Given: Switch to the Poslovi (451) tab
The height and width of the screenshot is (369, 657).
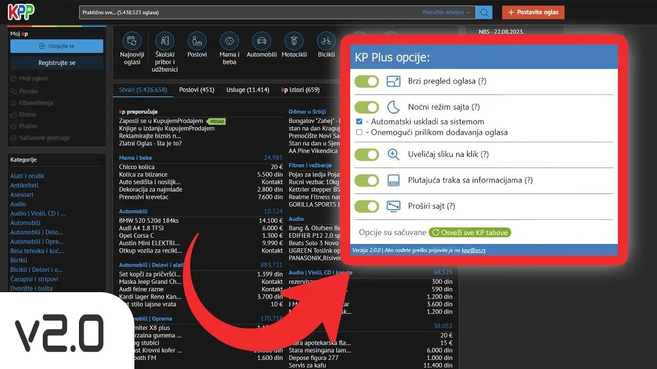Looking at the screenshot, I should 197,90.
